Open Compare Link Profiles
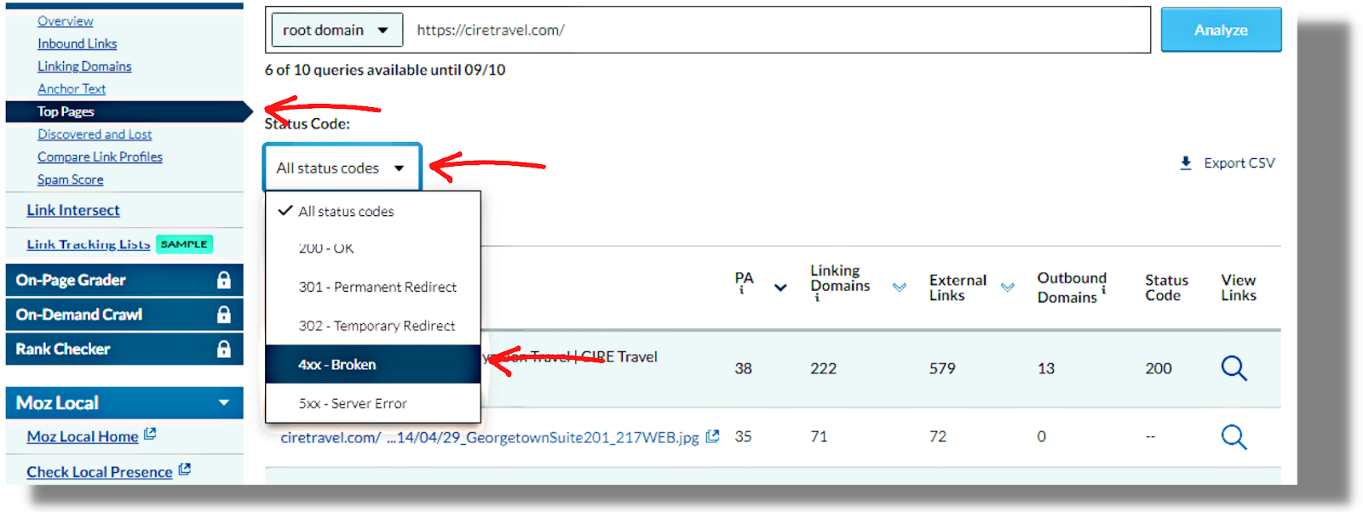This screenshot has width=1363, height=512. [100, 156]
